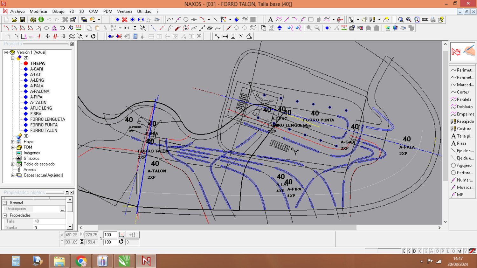
Task: Click the rotate arrow tool in third toolbar
Action: 93,36
